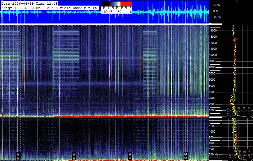Viewport: 253px width, 161px height.
Task: Click the -50 color scale label
Action: (119, 12)
